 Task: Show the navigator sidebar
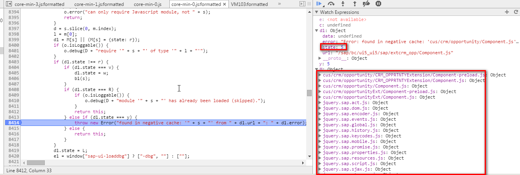[x=9, y=4]
